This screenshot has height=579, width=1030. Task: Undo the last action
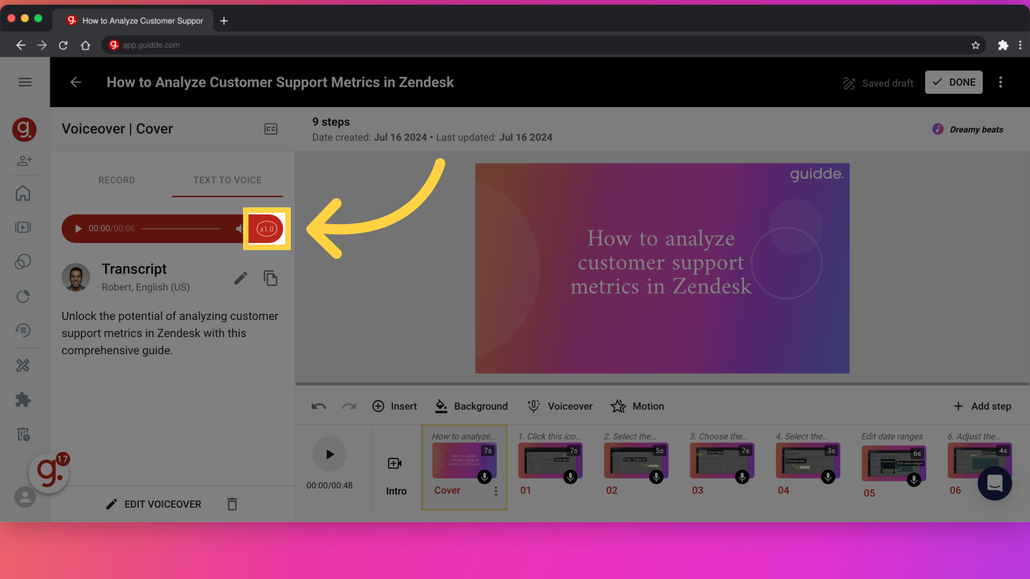[x=319, y=406]
